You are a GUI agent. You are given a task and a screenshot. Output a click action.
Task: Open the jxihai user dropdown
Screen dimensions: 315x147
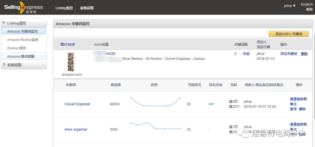pyautogui.click(x=290, y=6)
